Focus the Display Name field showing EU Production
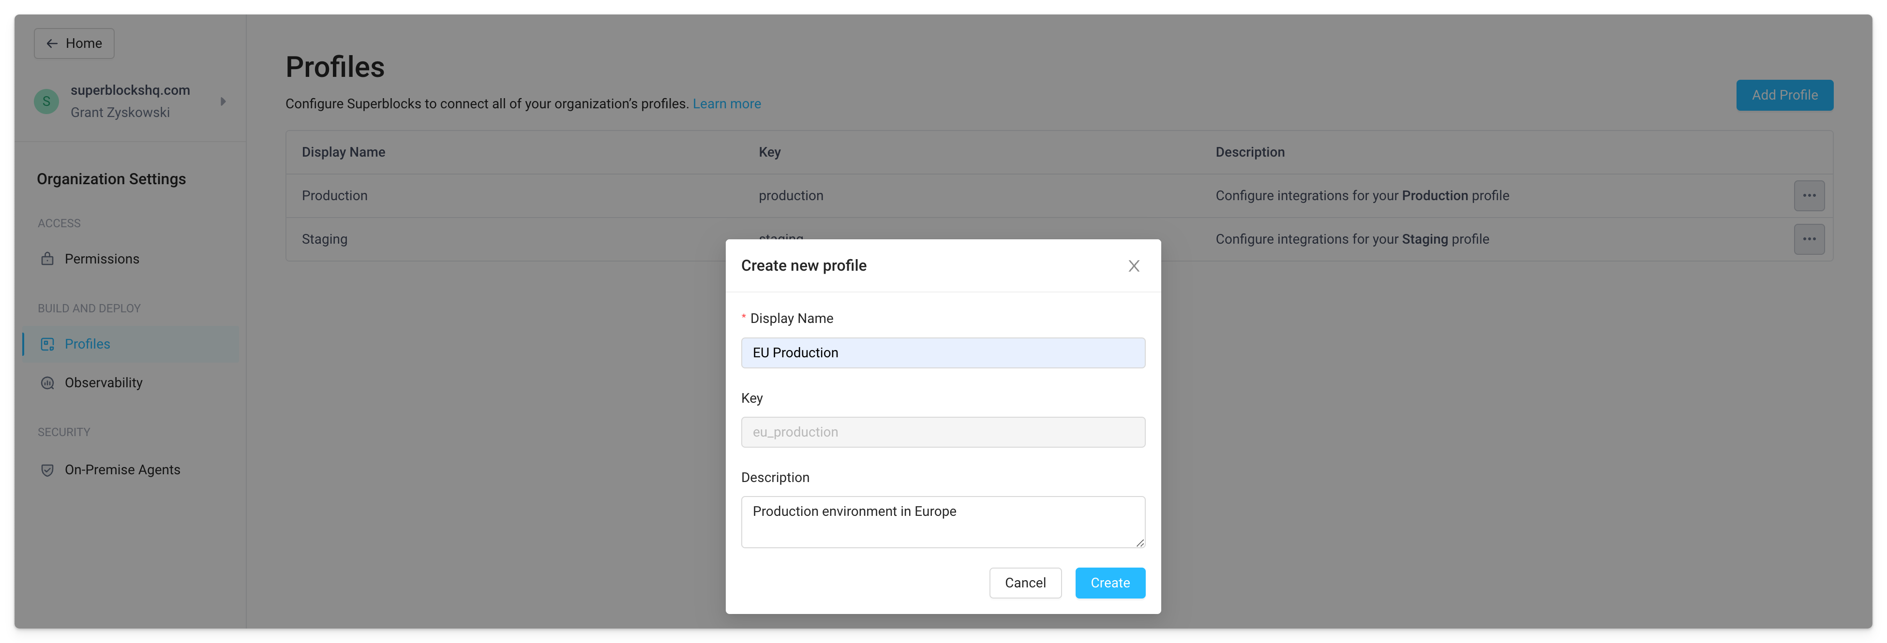Screen dimensions: 1887x643 (943, 352)
